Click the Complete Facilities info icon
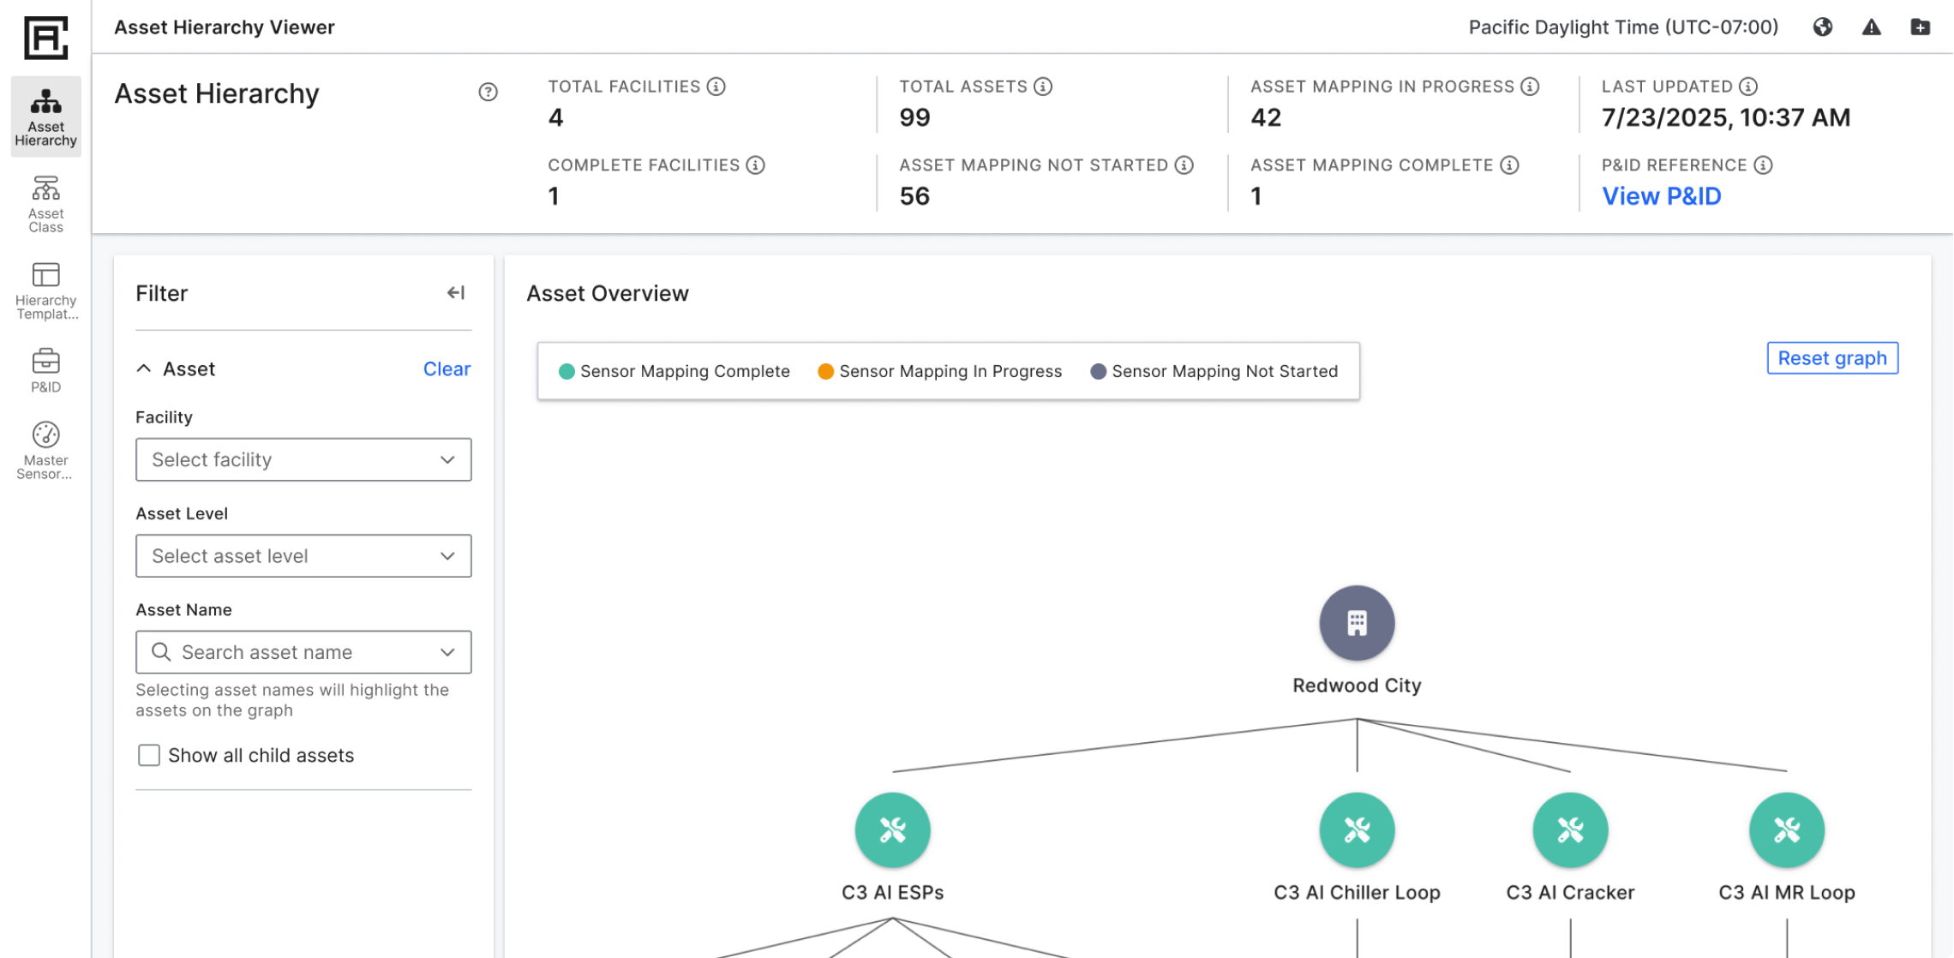Screen dimensions: 1954x958 pos(755,165)
